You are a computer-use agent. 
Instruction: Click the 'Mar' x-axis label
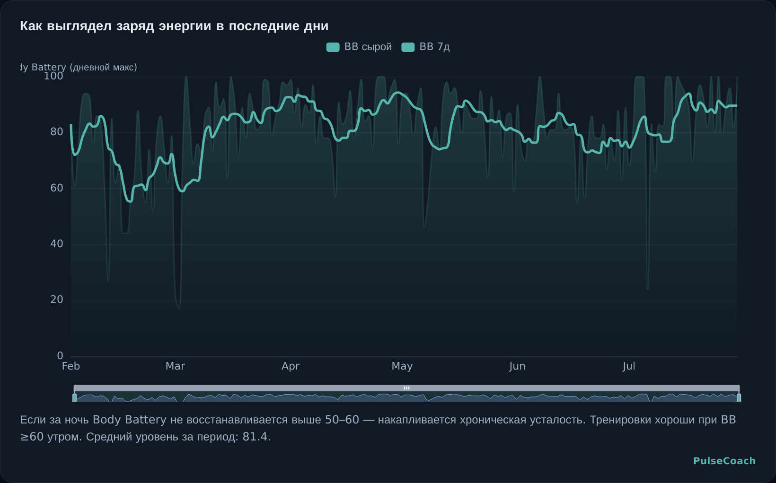[x=175, y=366]
